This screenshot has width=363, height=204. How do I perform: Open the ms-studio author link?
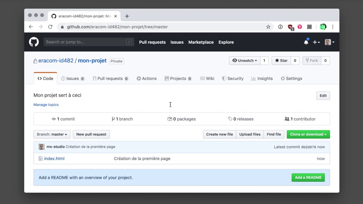pos(56,147)
